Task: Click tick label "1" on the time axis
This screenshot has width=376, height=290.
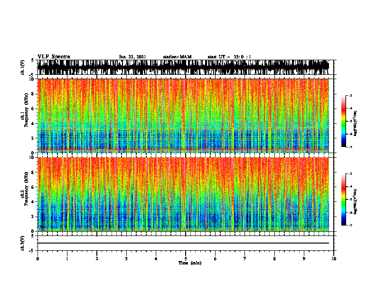Action: (x=67, y=259)
